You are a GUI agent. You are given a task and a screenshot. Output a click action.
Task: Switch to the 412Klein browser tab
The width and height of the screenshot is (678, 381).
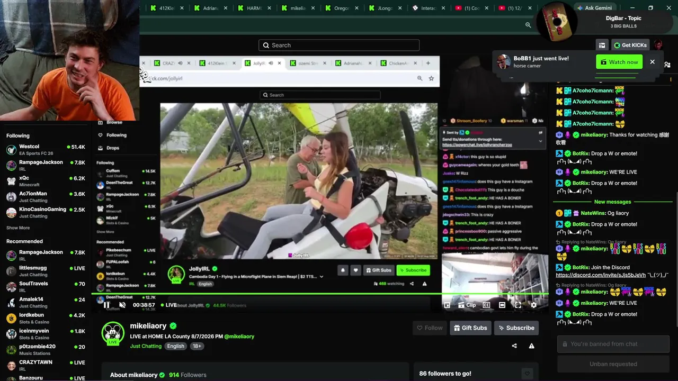point(167,8)
